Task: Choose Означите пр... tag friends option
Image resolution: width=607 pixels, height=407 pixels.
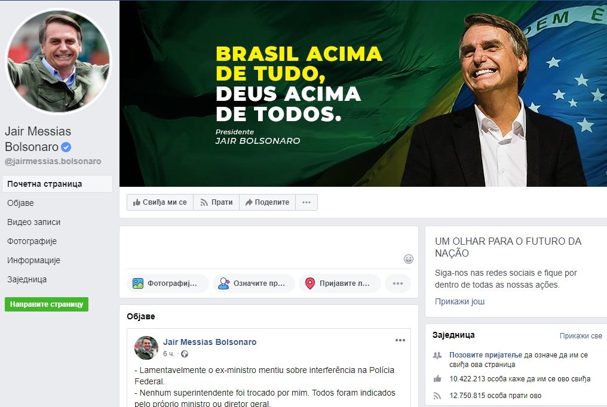Action: (x=253, y=283)
